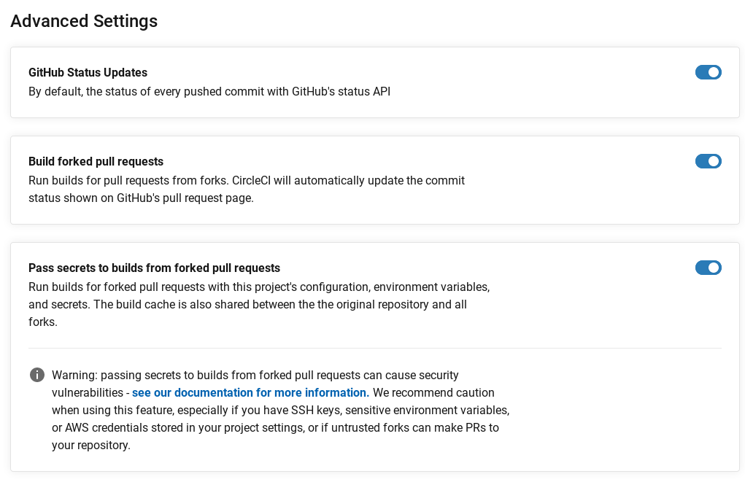Click the GitHub status API description text
This screenshot has height=482, width=745.
209,91
